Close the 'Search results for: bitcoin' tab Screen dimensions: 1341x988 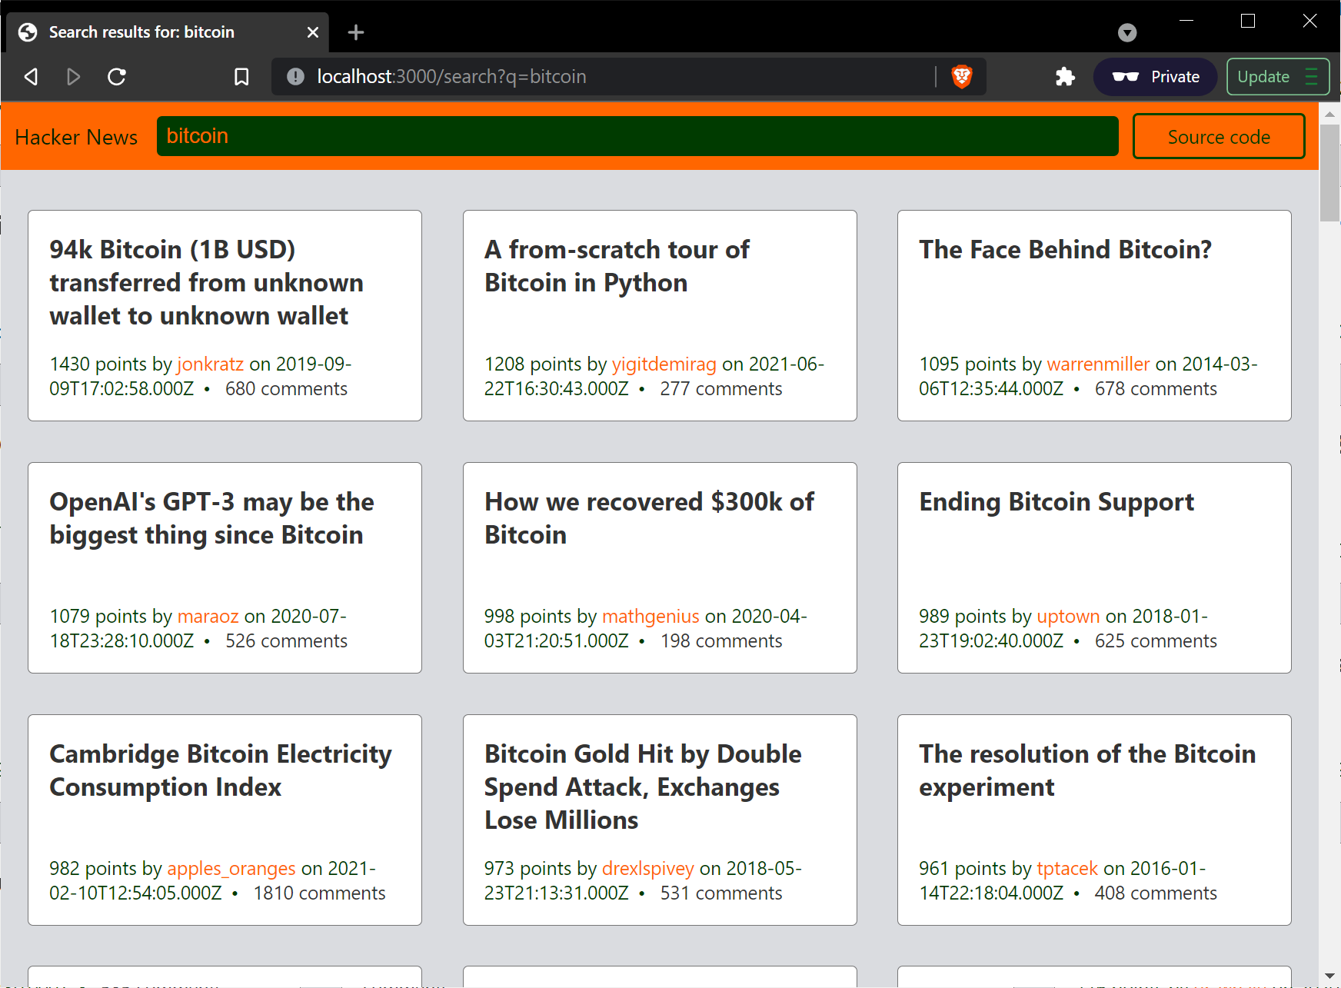pyautogui.click(x=313, y=32)
